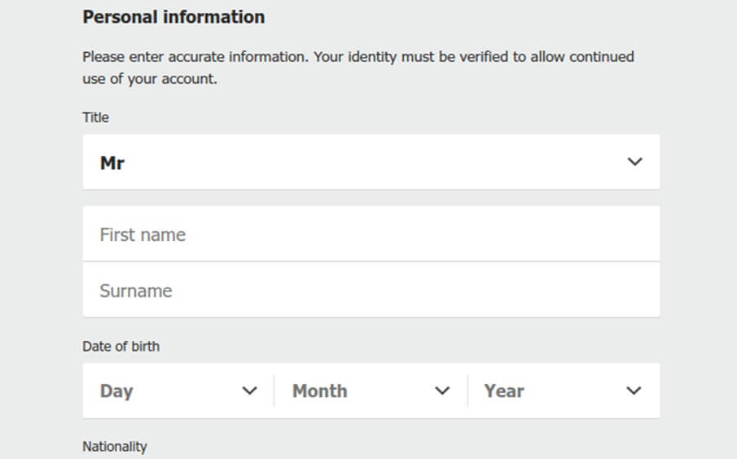
Task: Click the Year placeholder text
Action: (x=504, y=391)
